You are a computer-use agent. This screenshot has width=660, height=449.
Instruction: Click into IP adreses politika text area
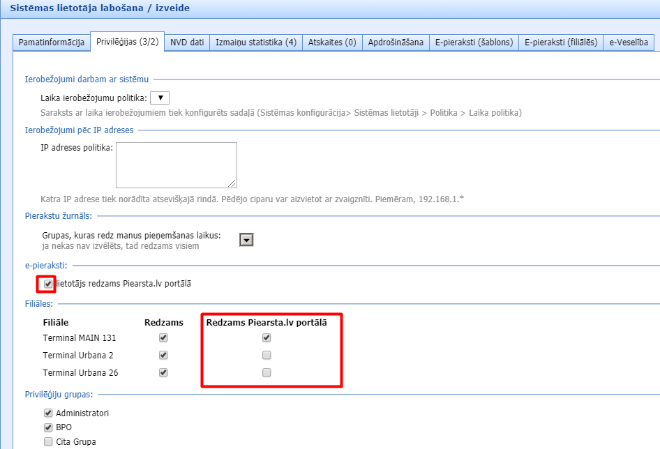[176, 165]
